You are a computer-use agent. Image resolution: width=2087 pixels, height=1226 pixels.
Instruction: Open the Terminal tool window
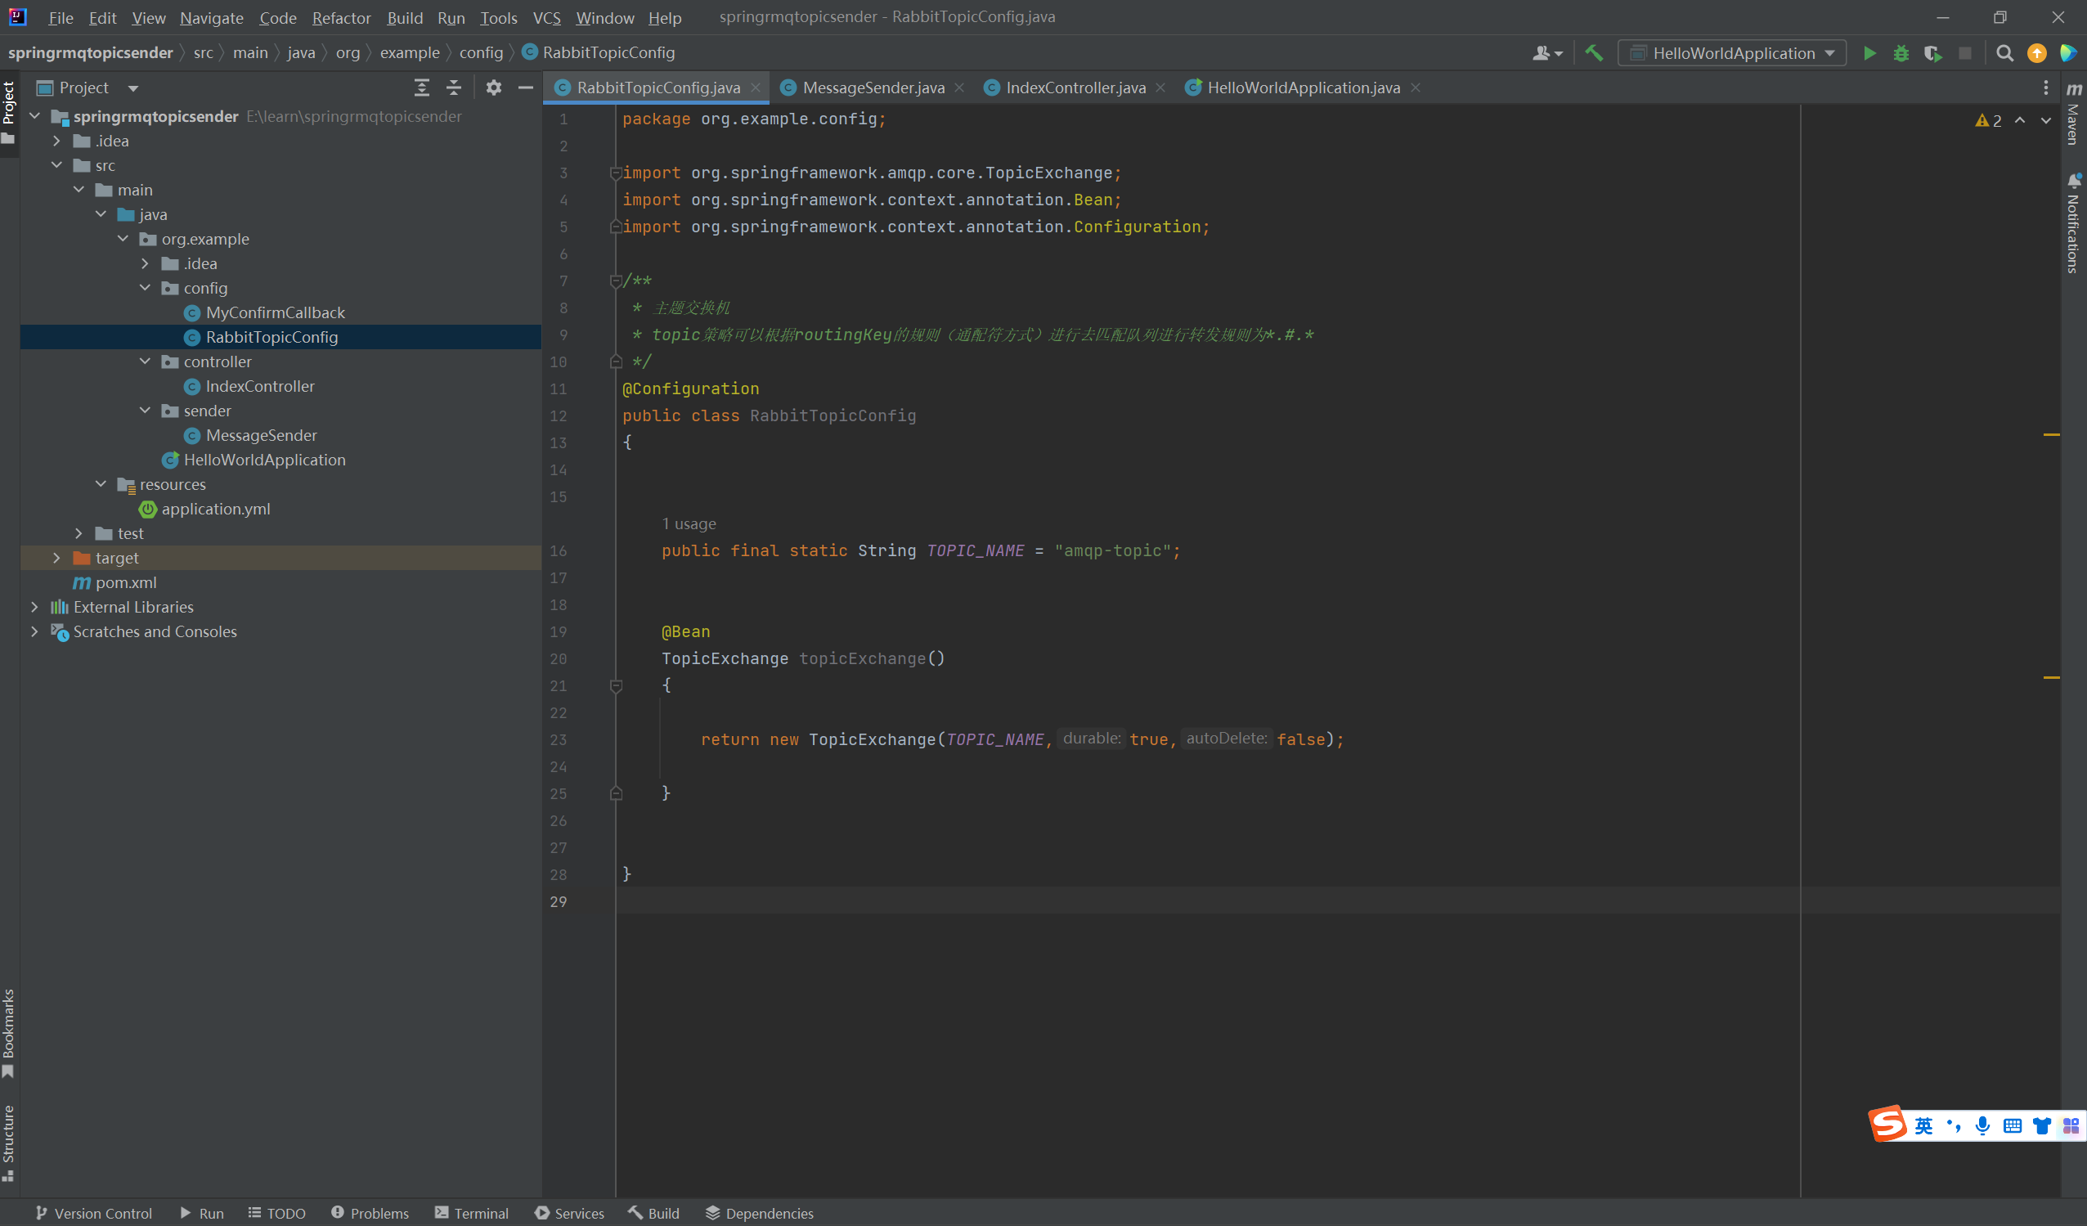[471, 1213]
